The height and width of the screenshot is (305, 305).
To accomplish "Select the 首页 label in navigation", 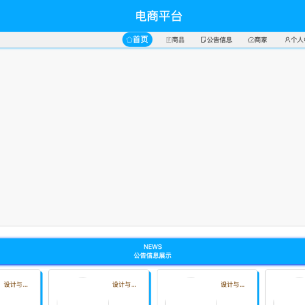I will pos(140,40).
